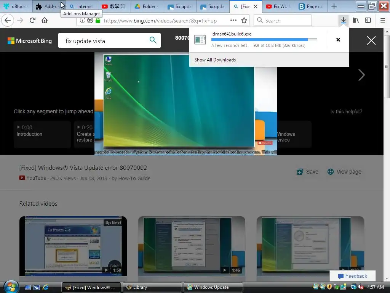Switch to the 'internet' search tab
390x293 pixels.
(82, 6)
